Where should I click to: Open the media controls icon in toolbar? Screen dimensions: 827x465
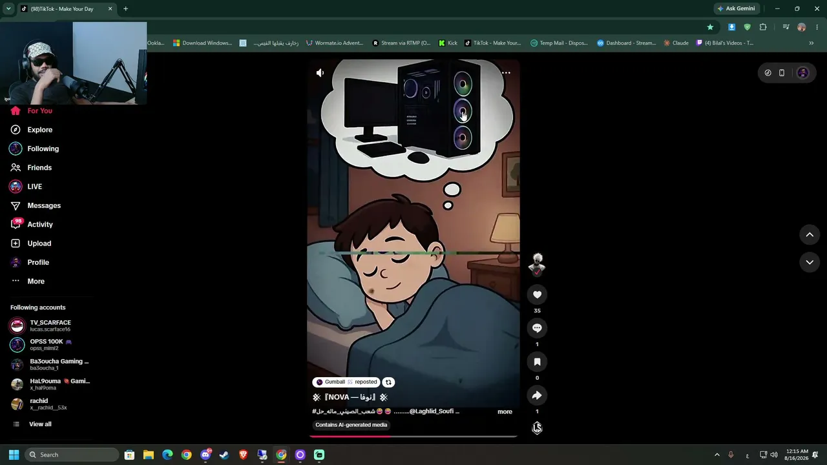[786, 27]
